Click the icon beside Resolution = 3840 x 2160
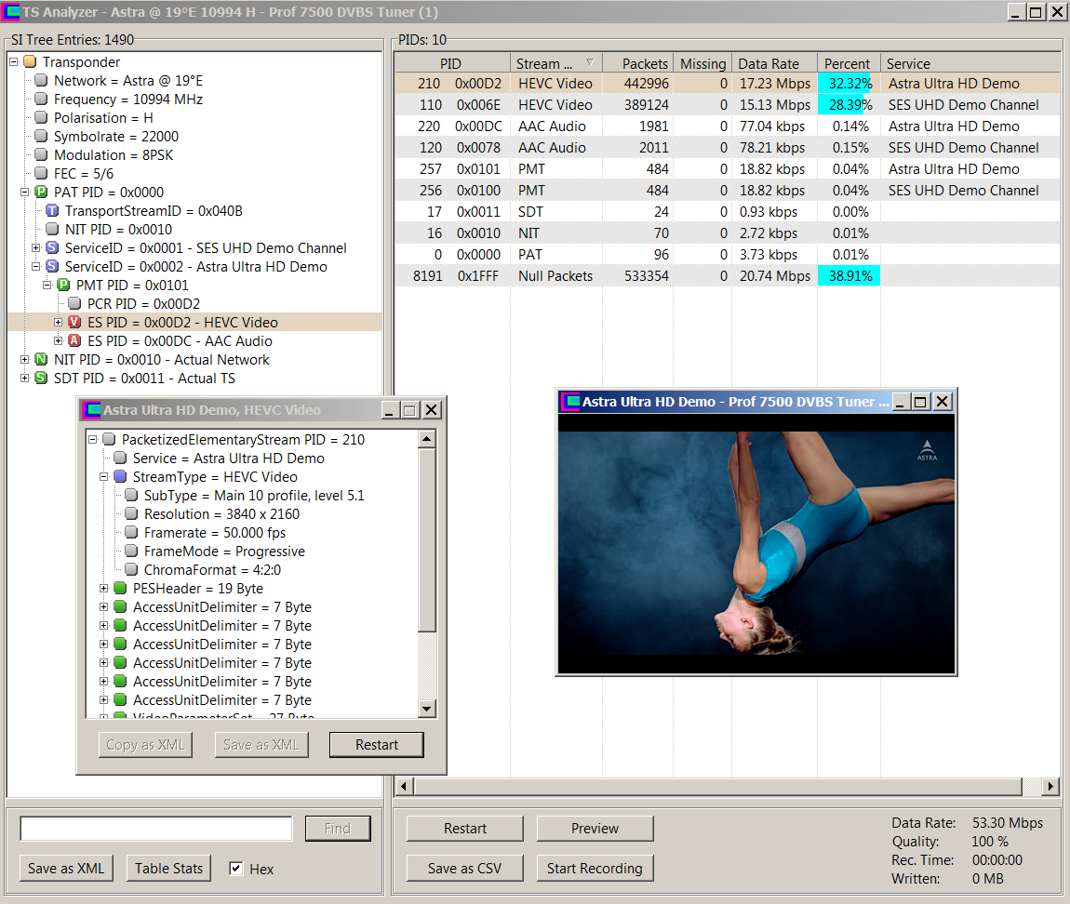1070x904 pixels. 131,513
